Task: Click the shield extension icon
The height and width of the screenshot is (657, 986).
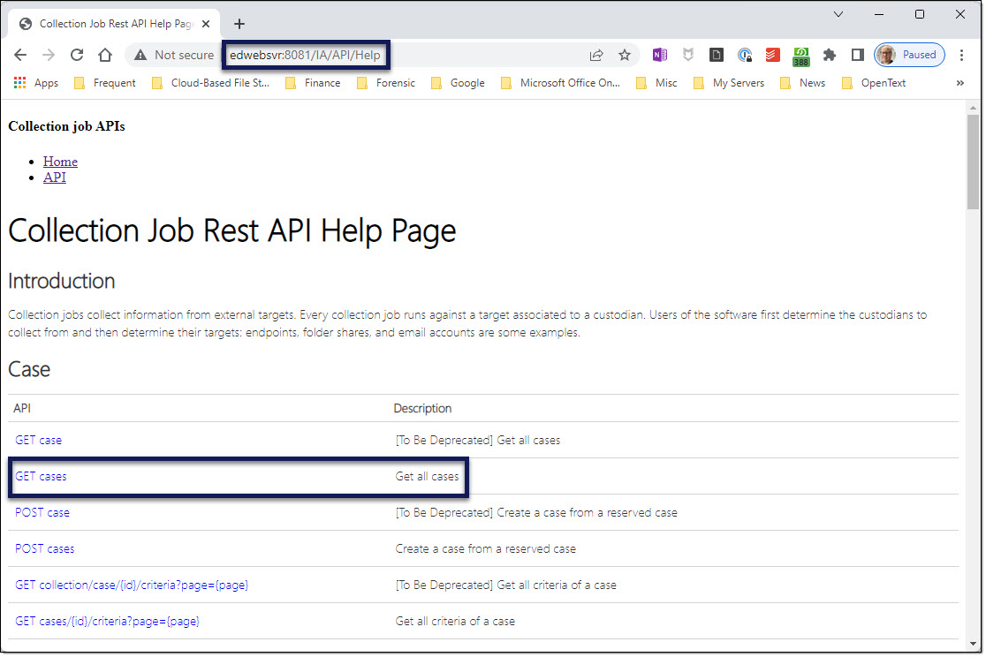Action: tap(688, 56)
